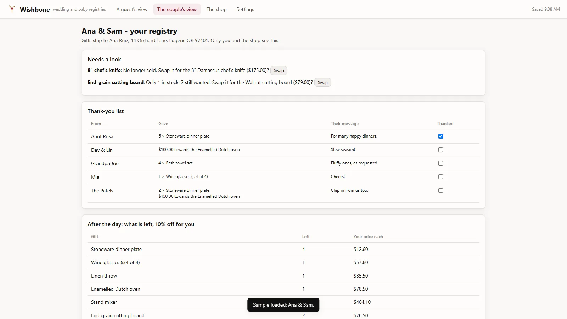Click 'Enamelled Dutch oven' in leftover list
The height and width of the screenshot is (319, 567).
click(116, 289)
